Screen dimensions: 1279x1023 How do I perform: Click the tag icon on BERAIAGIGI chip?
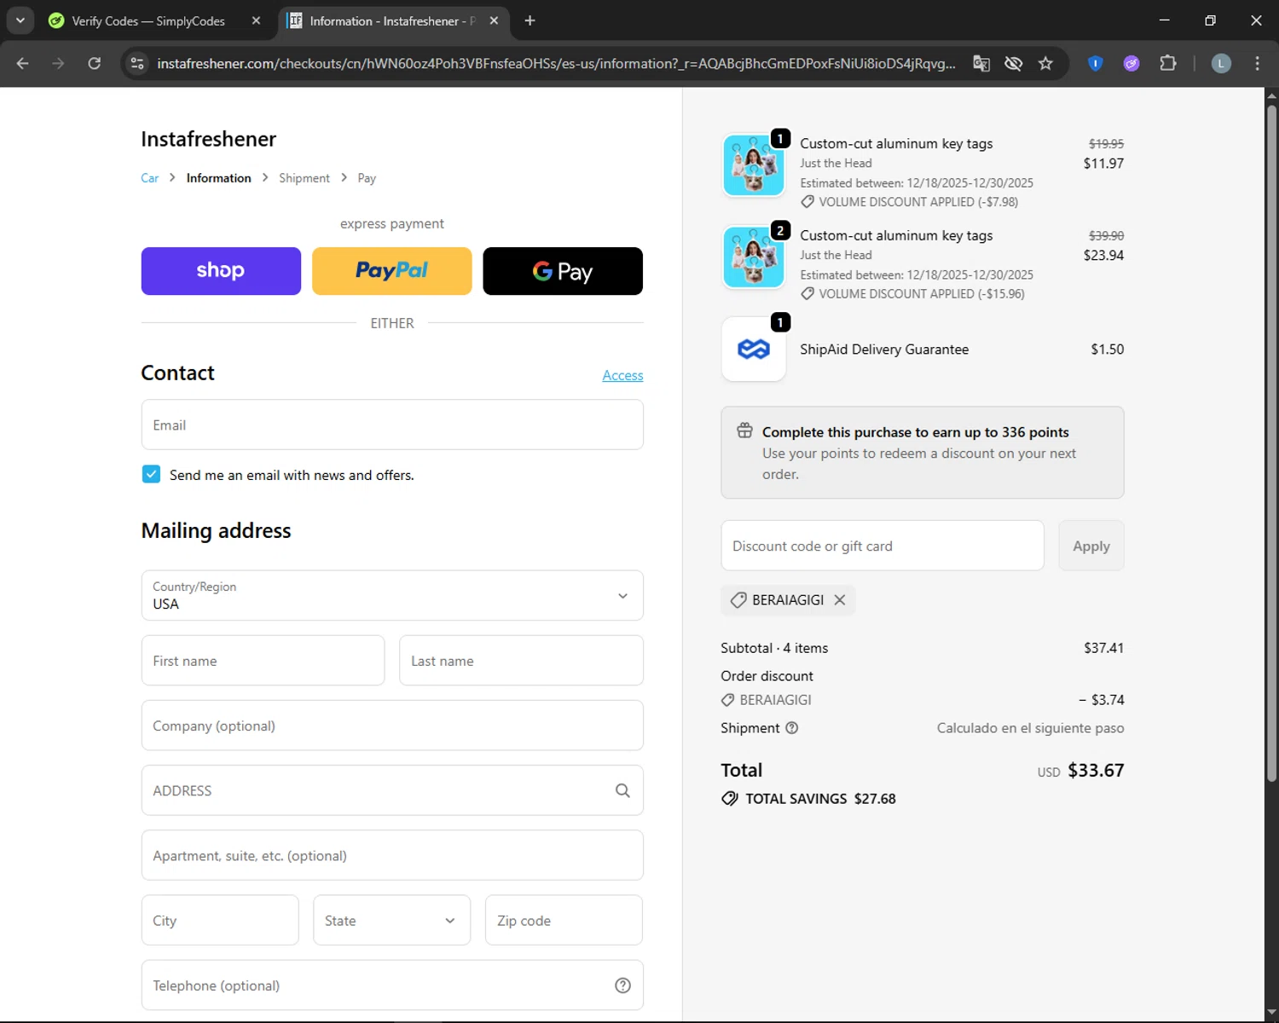click(x=738, y=600)
